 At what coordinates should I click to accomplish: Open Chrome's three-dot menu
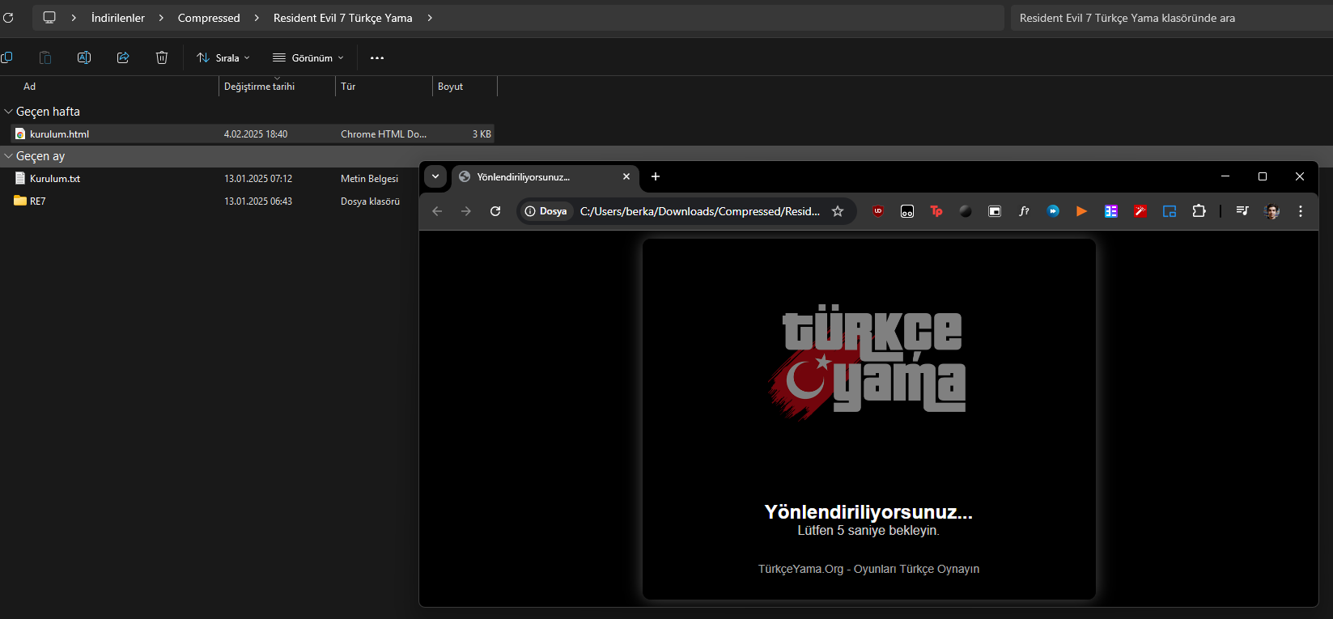click(x=1301, y=211)
